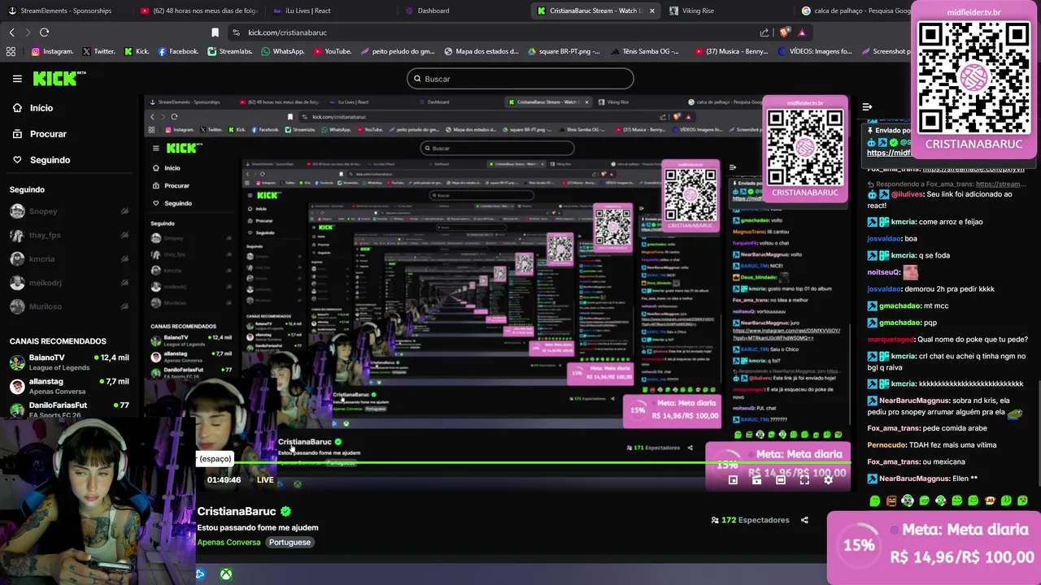
Task: Open the square BR-PT.png bookmark
Action: click(564, 51)
